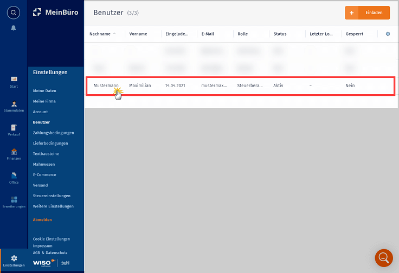399x273 pixels.
Task: Open Steuereinstellungen settings
Action: pyautogui.click(x=52, y=196)
